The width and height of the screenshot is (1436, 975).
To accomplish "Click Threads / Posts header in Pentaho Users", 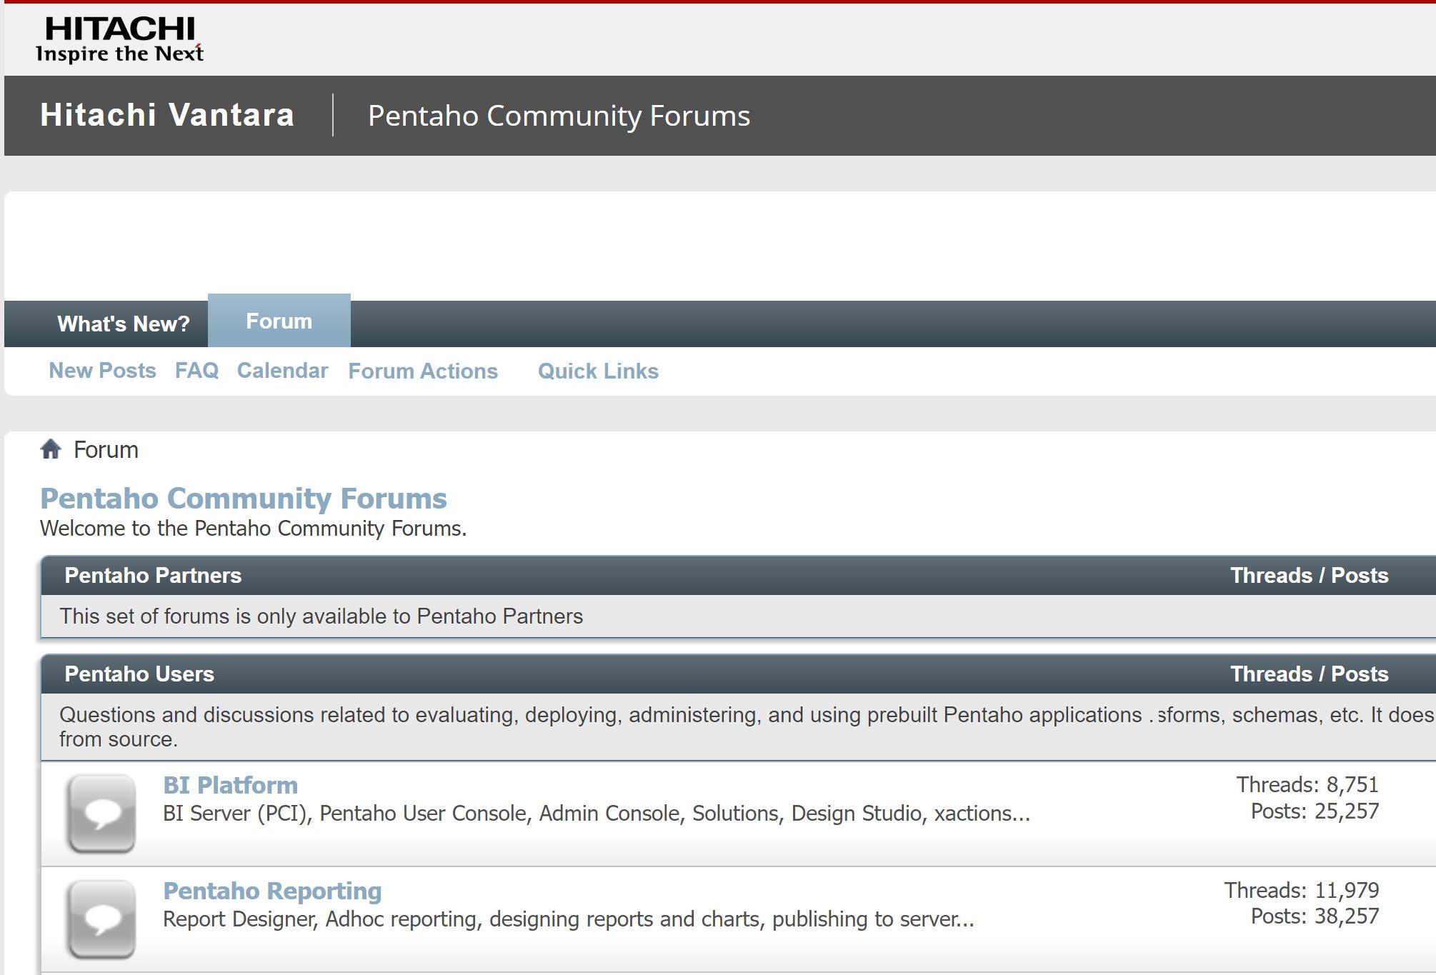I will pyautogui.click(x=1310, y=674).
